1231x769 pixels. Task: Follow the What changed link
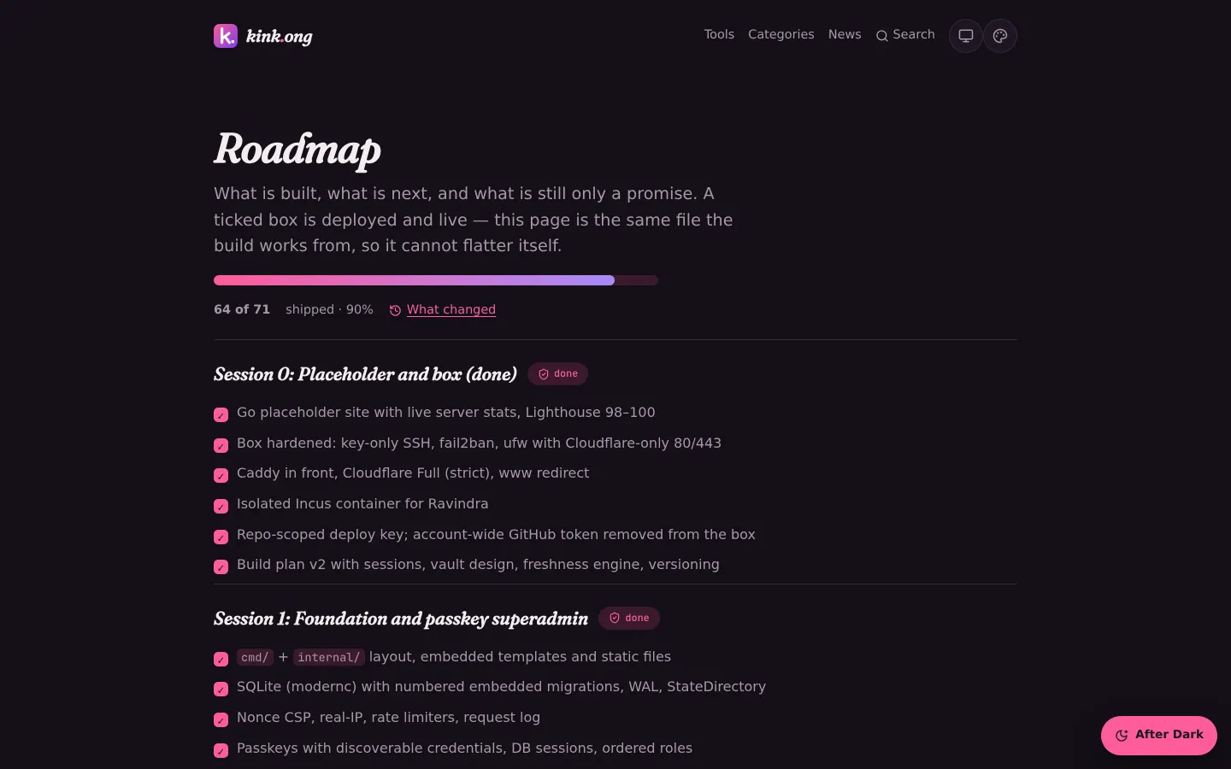tap(451, 309)
